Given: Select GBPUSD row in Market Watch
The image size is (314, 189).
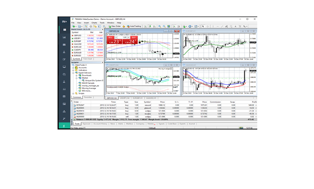Looking at the screenshot, I should click(x=87, y=35).
